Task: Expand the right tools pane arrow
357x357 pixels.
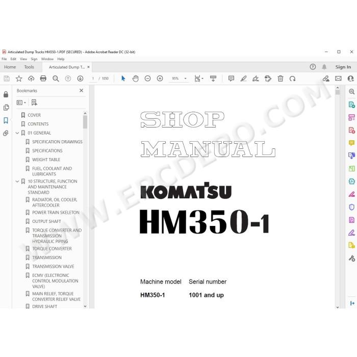Action: pos(352,303)
